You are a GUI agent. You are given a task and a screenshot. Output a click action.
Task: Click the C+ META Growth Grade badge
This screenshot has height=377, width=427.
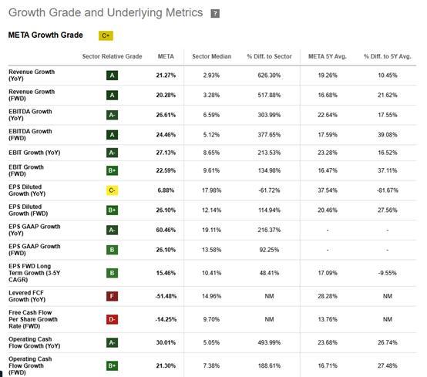click(106, 35)
